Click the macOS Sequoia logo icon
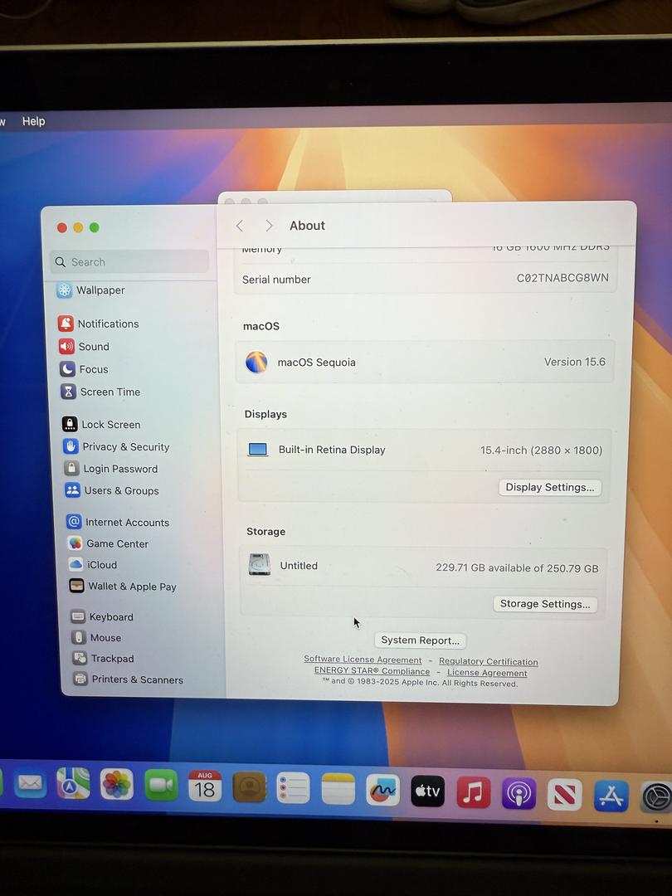Viewport: 672px width, 896px height. coord(256,362)
